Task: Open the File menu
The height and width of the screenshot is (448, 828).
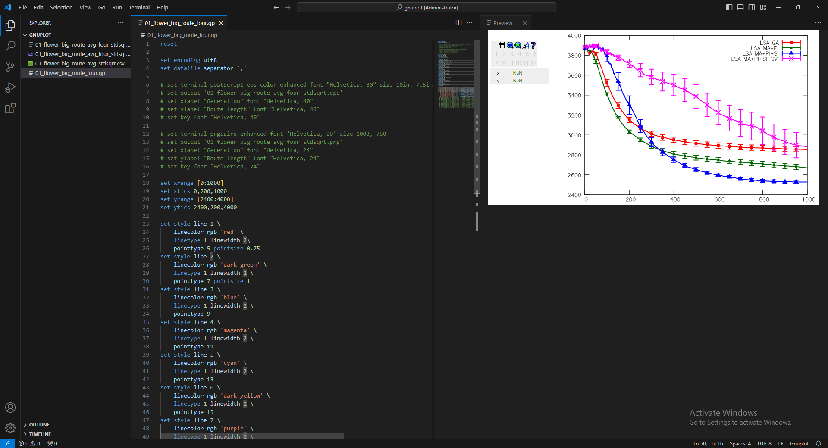Action: [23, 7]
